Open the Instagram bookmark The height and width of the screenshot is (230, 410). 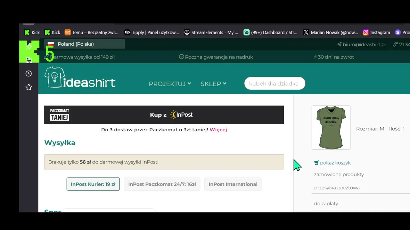(x=376, y=32)
